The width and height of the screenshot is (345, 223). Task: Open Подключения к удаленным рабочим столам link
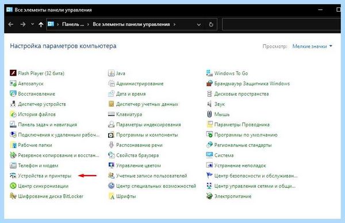click(x=59, y=135)
